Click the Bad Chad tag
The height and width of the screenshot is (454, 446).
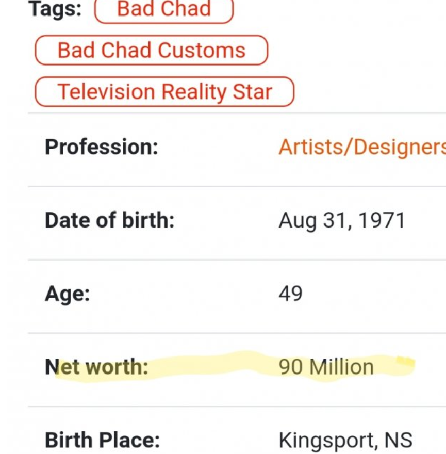[164, 9]
